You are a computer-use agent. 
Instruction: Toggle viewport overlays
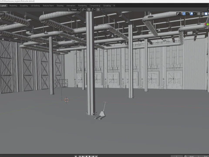point(192,14)
